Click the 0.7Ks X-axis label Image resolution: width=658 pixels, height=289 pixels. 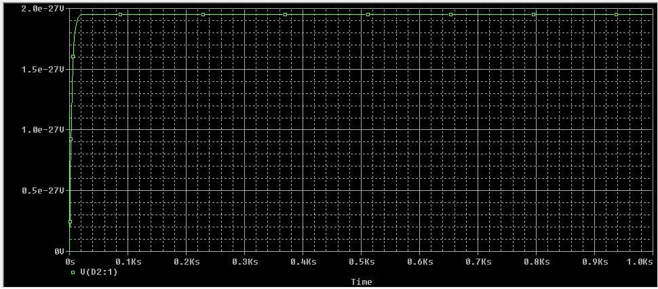point(478,261)
